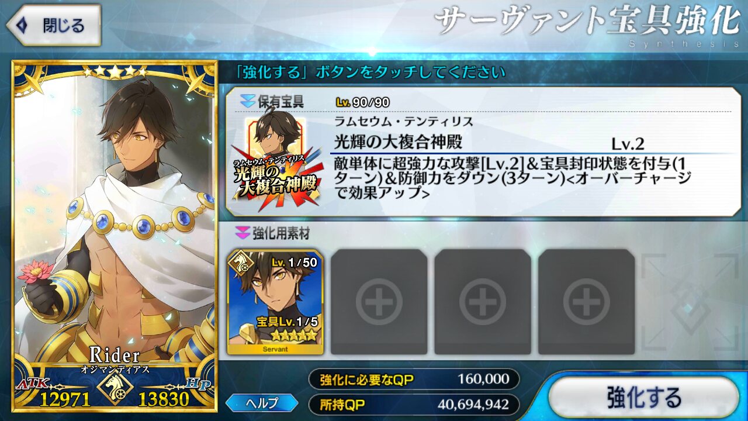Image resolution: width=748 pixels, height=421 pixels.
Task: Add material in fourth empty slot
Action: click(586, 302)
